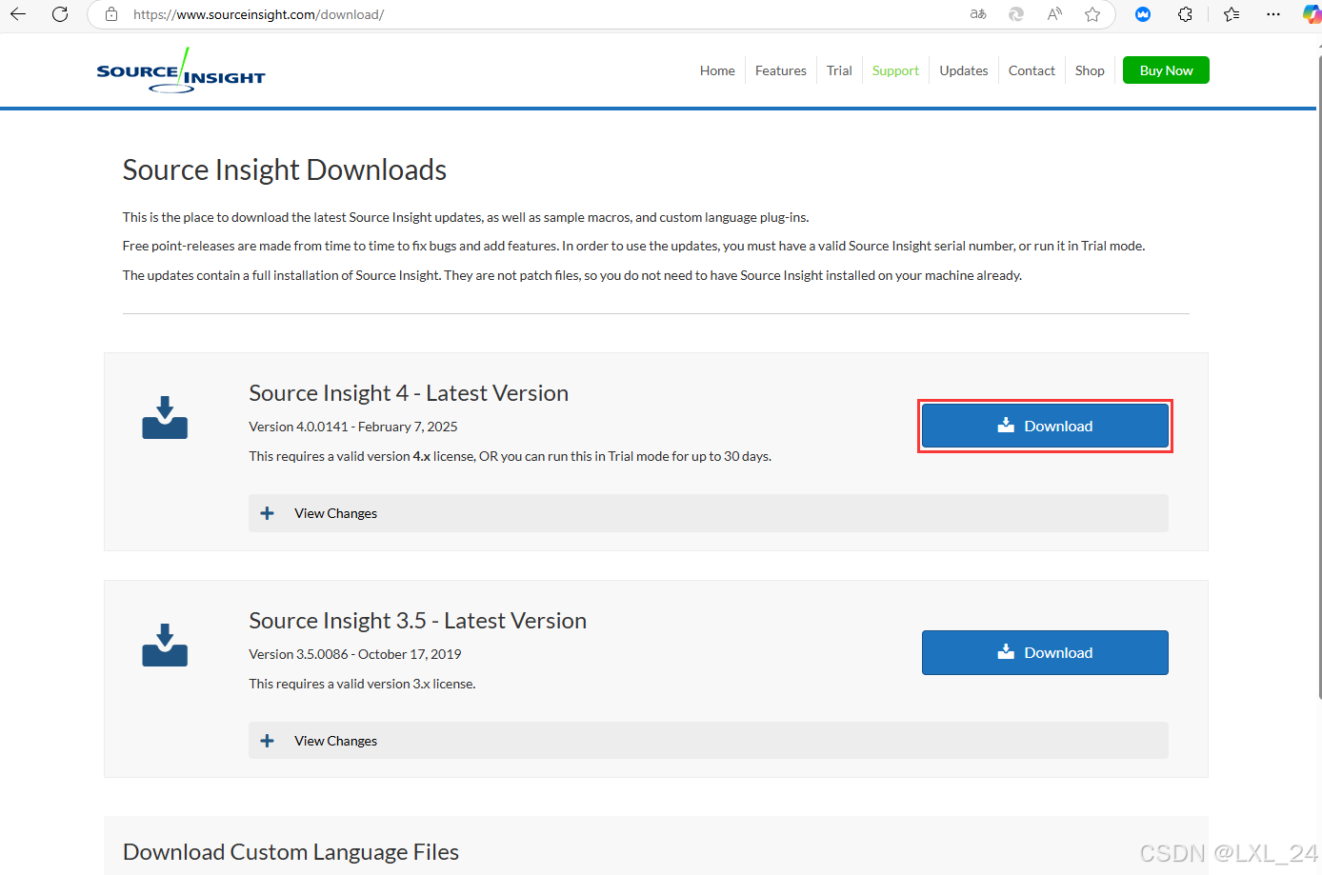Click the Source Insight 3.5 - Latest Version title
This screenshot has height=875, width=1322.
(x=417, y=621)
